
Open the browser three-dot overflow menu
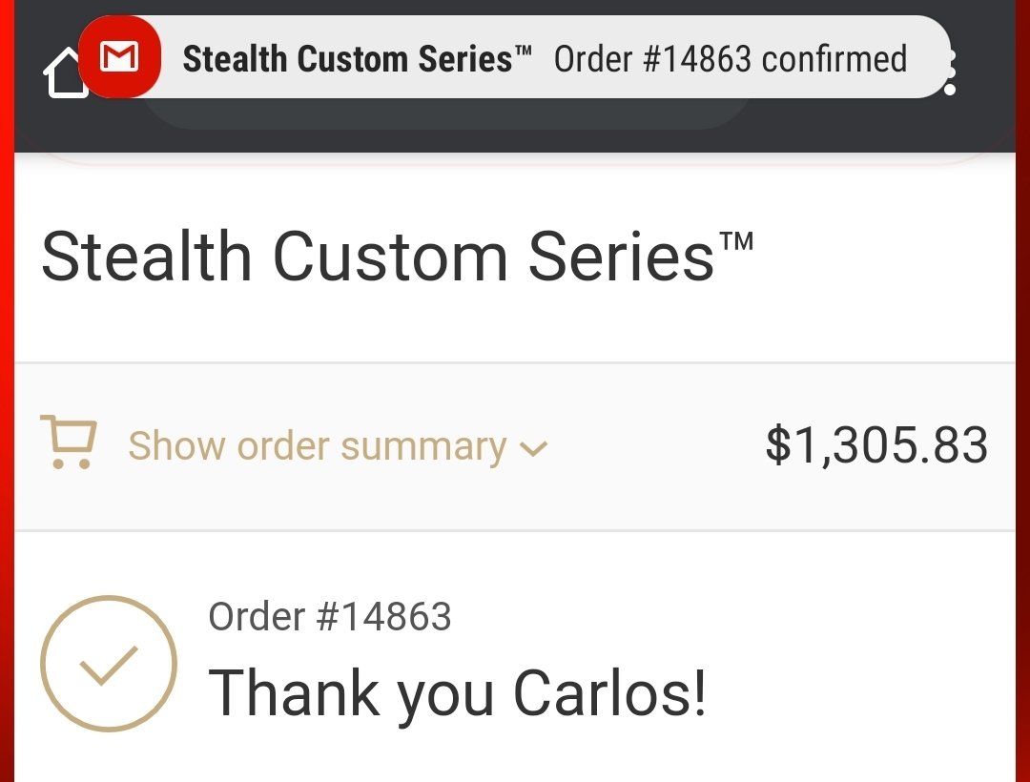pyautogui.click(x=950, y=71)
